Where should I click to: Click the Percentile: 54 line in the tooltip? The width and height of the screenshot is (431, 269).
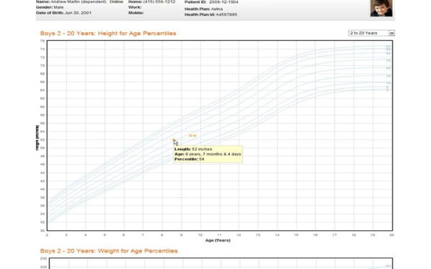[x=190, y=159]
